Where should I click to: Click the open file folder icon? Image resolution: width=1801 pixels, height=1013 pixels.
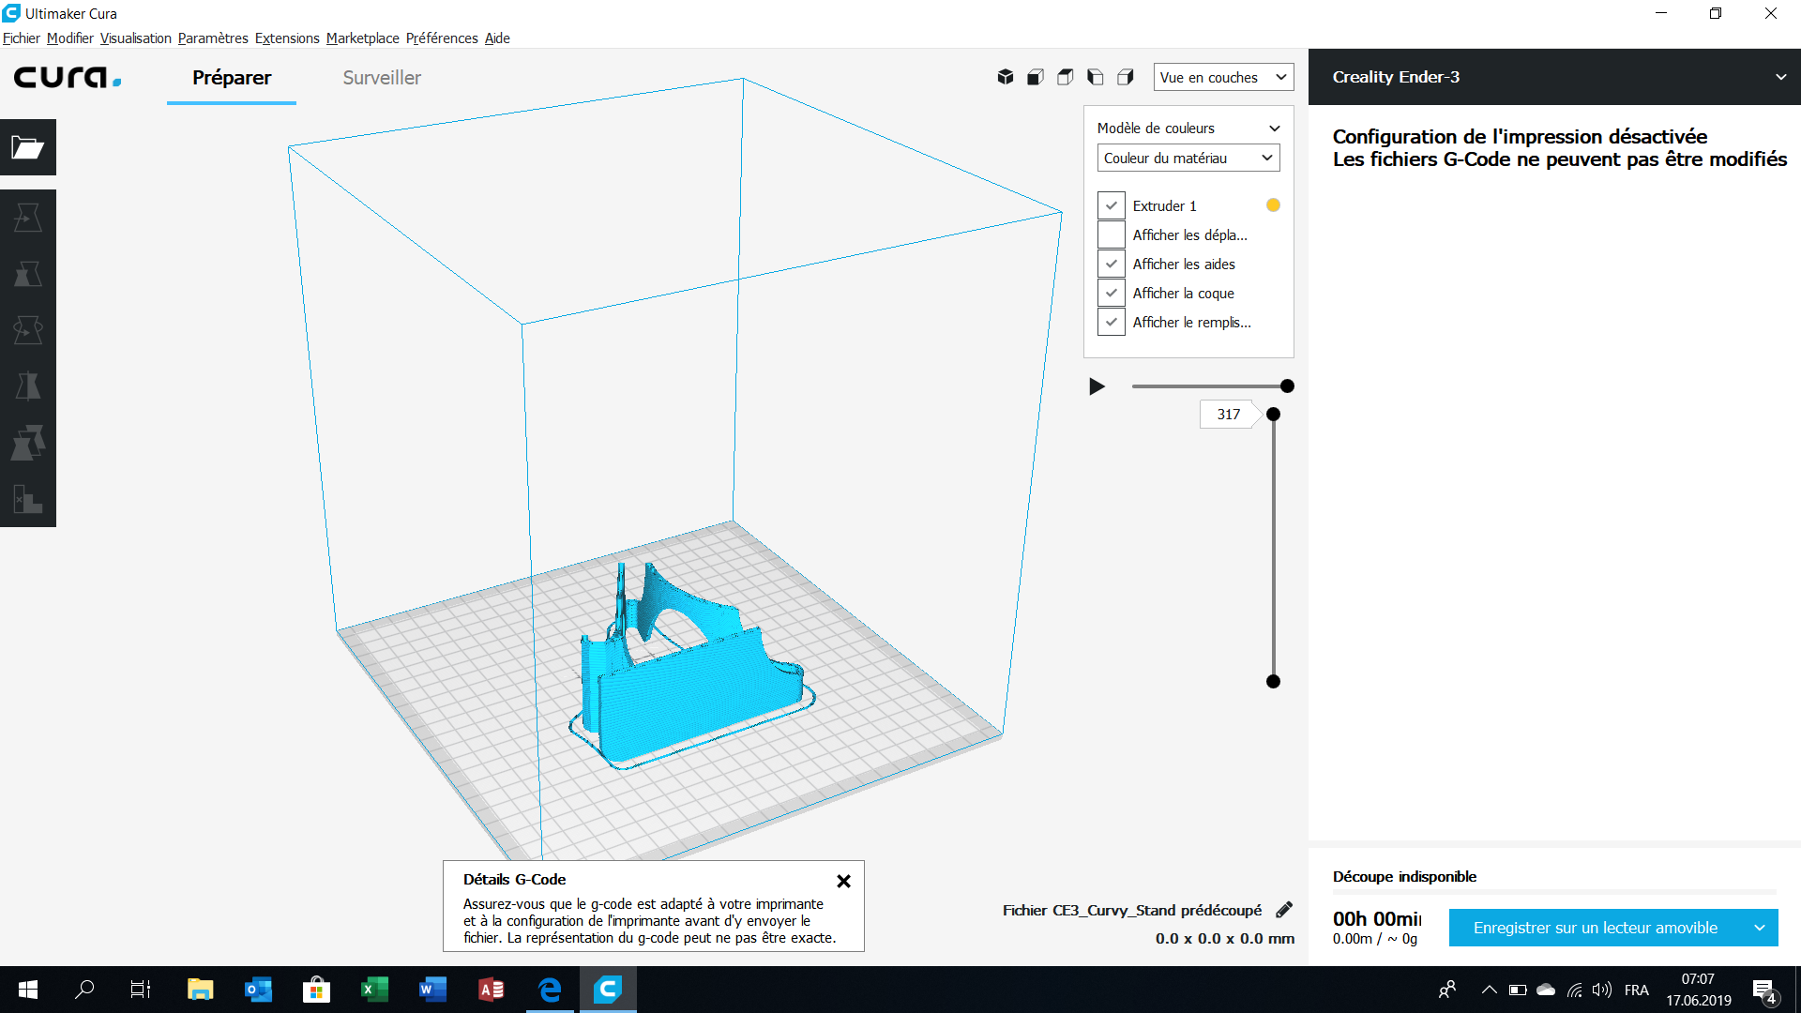27,147
